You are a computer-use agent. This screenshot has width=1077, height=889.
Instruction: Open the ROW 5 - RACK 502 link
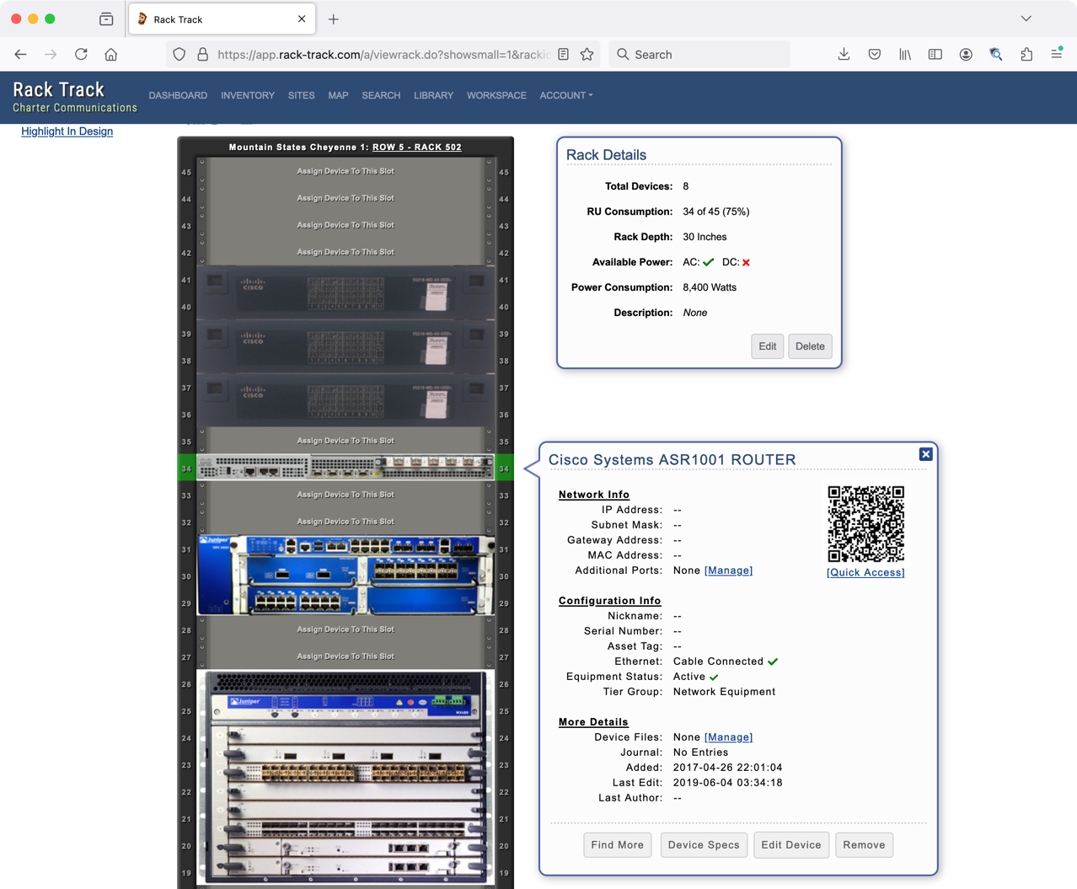point(417,147)
